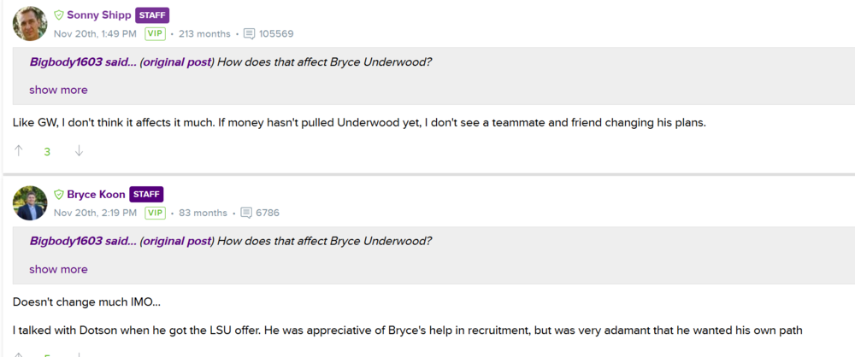Click Bryce Koon's VIP badge
The height and width of the screenshot is (357, 855).
click(155, 214)
